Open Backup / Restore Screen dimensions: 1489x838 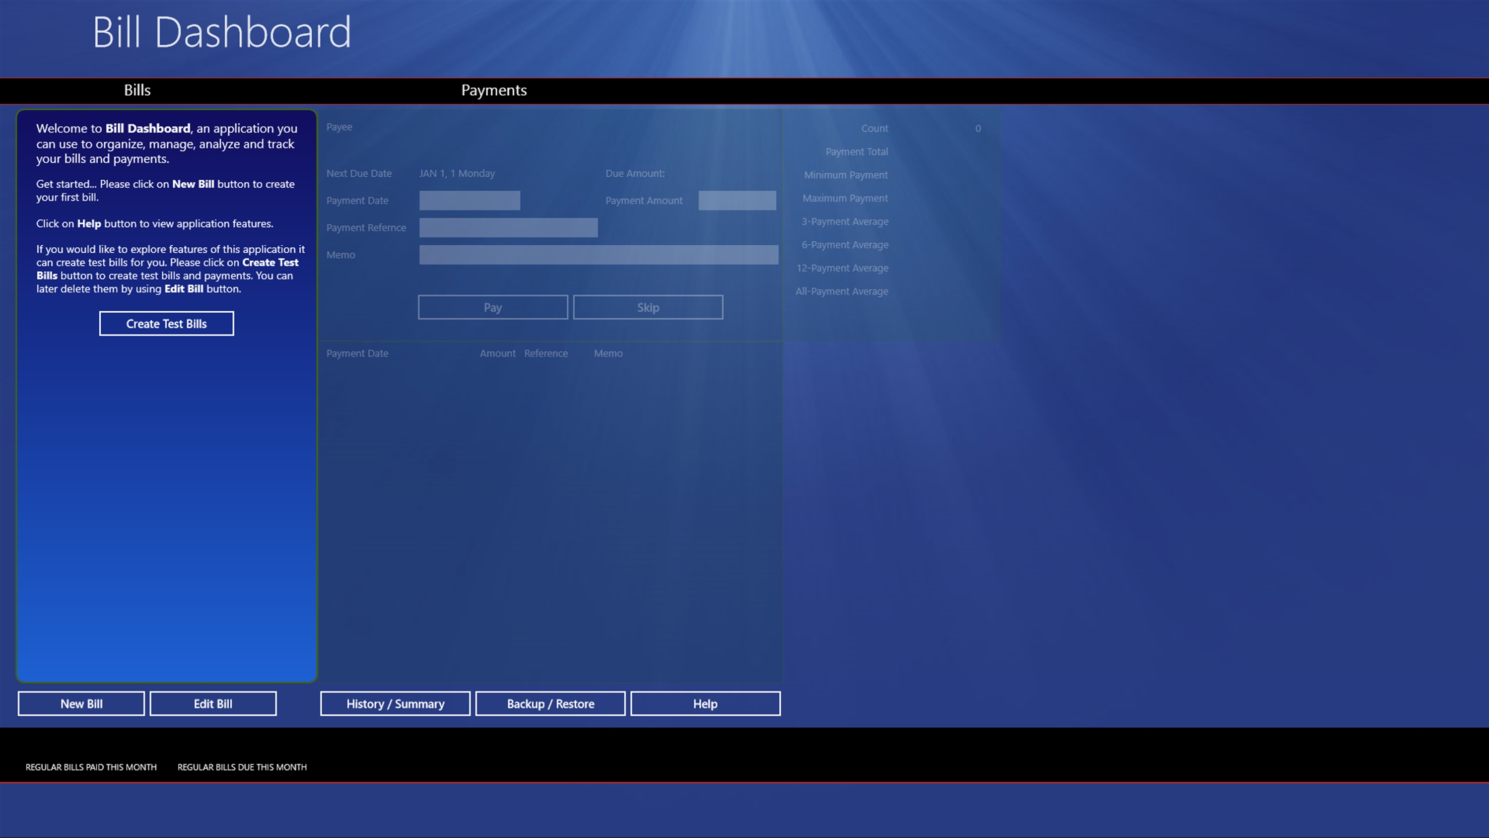click(550, 704)
